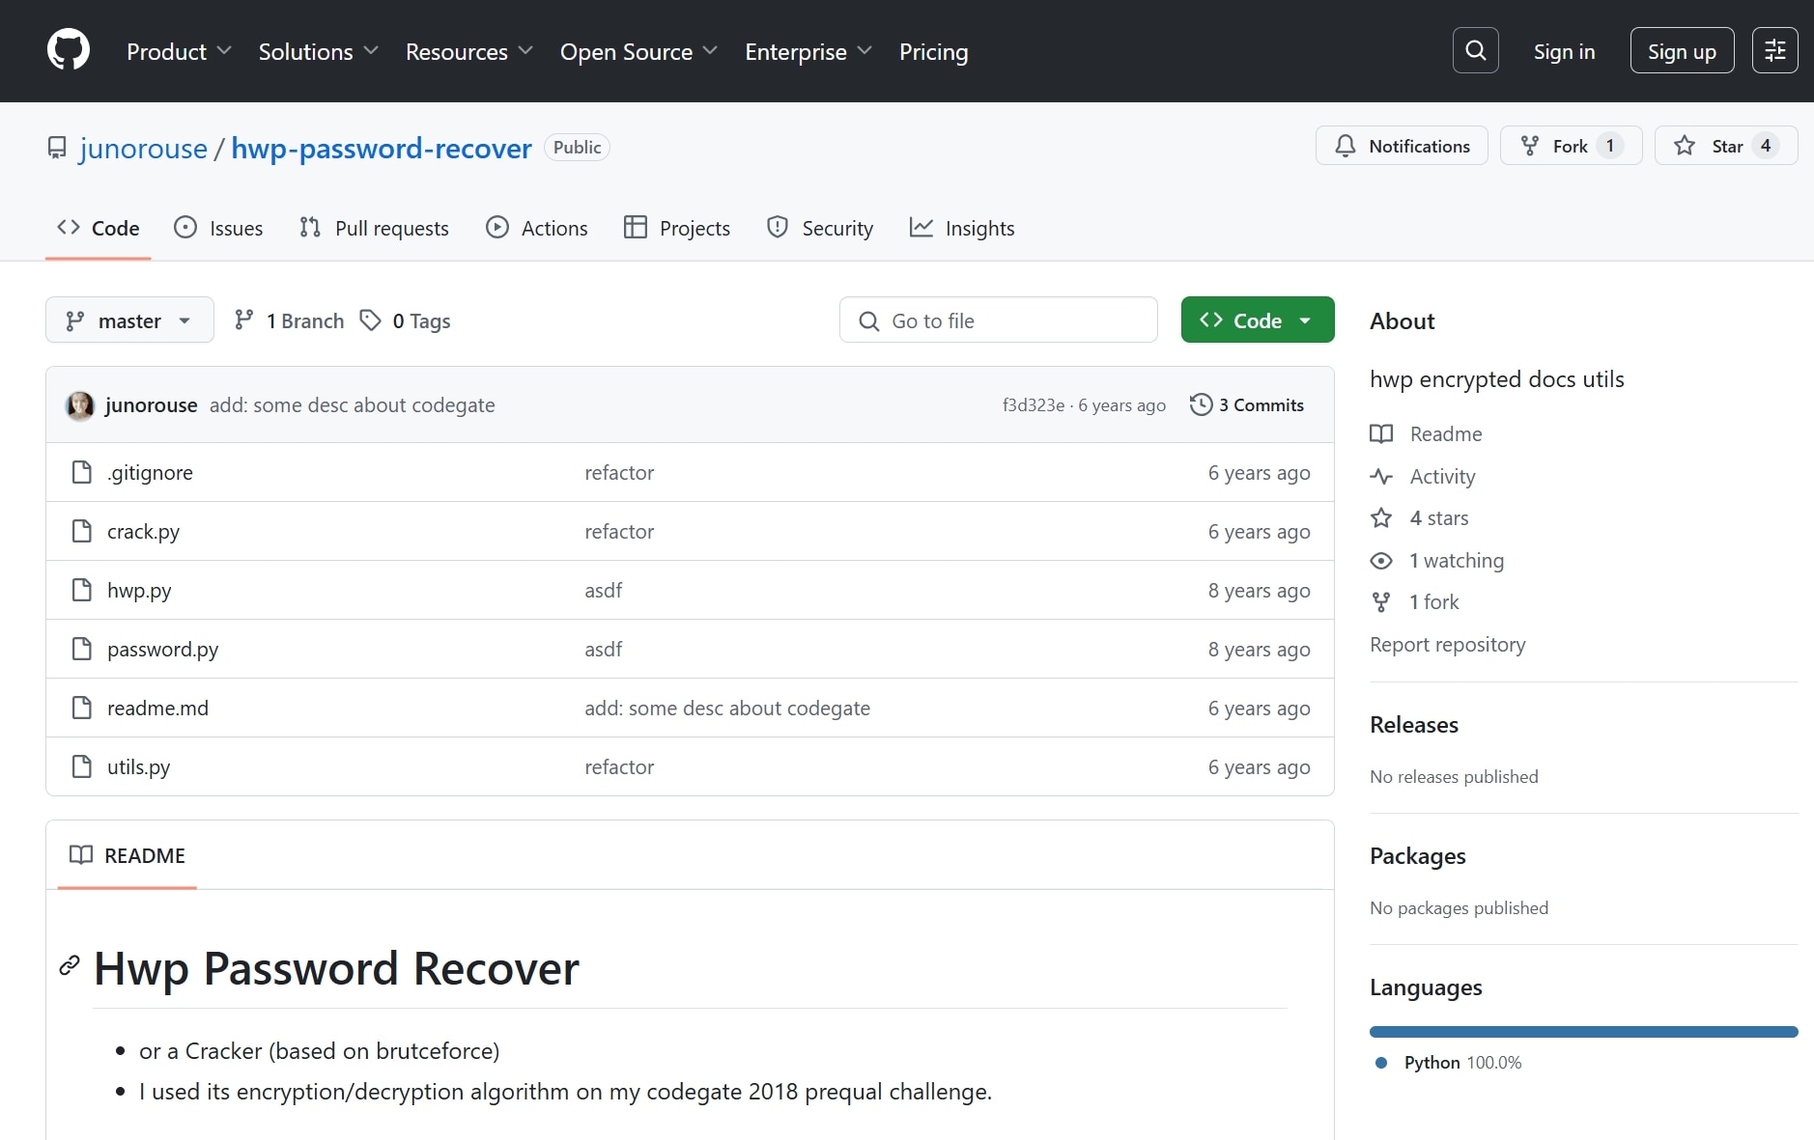Screen dimensions: 1814x1140
Task: Click the commit history clock icon
Action: pyautogui.click(x=1201, y=404)
